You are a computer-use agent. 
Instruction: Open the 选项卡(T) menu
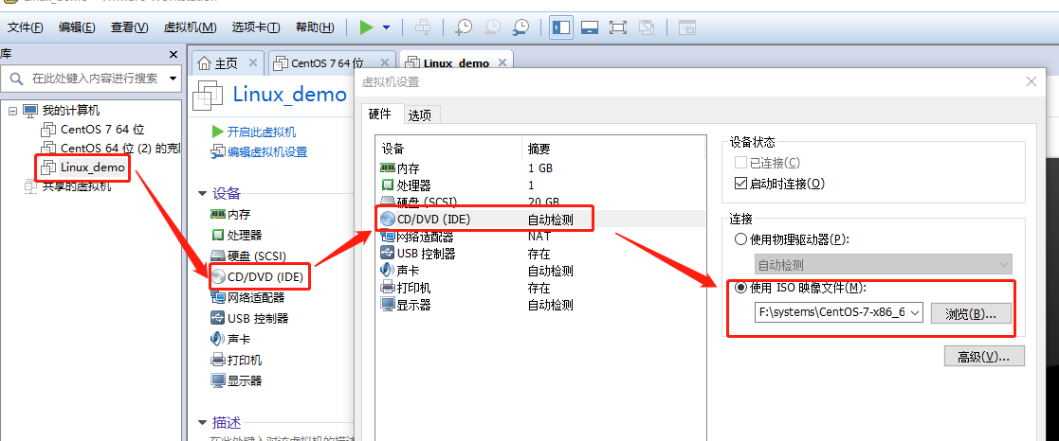[x=256, y=27]
